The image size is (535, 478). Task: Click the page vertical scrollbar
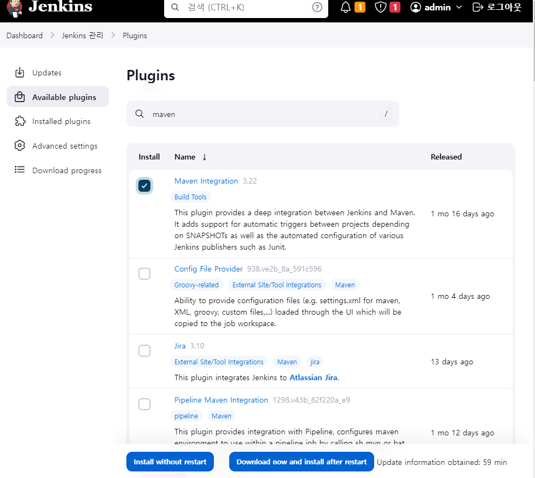point(534,41)
